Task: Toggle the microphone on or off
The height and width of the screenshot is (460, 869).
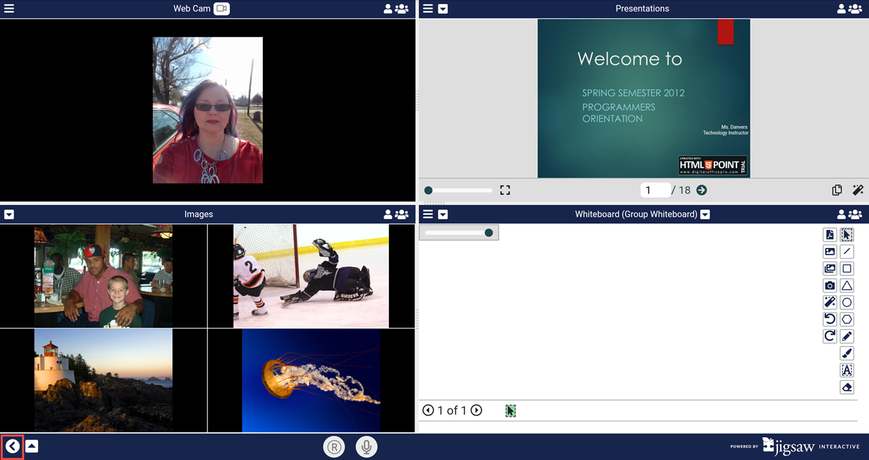Action: [366, 447]
